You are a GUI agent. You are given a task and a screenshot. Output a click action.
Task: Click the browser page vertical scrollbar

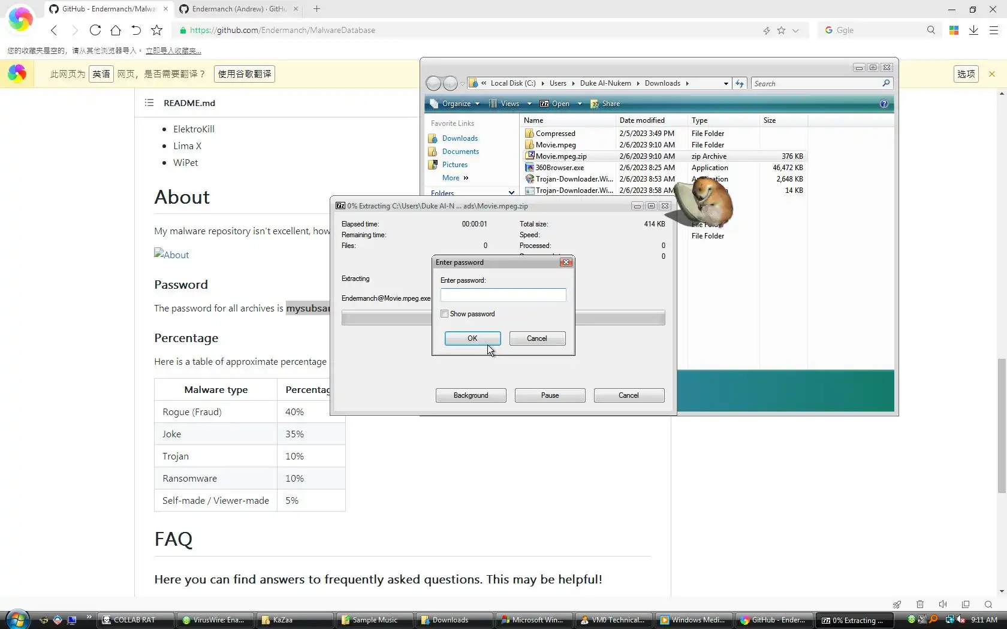click(x=1002, y=425)
